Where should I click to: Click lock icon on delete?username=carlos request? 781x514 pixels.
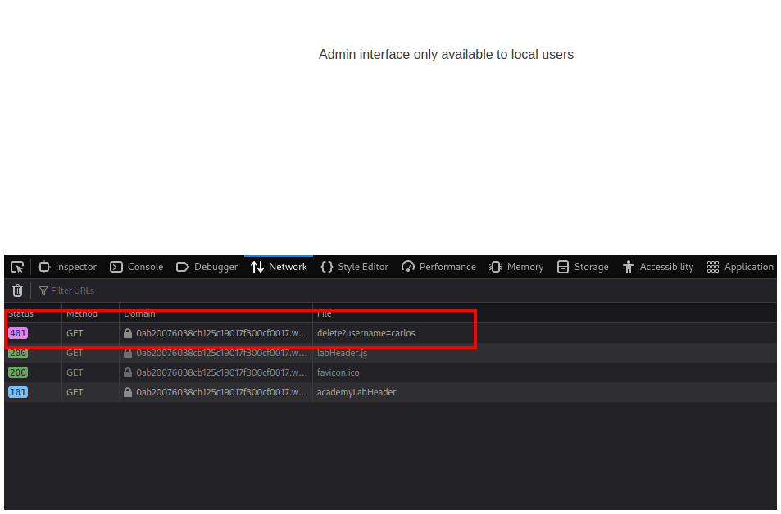127,334
